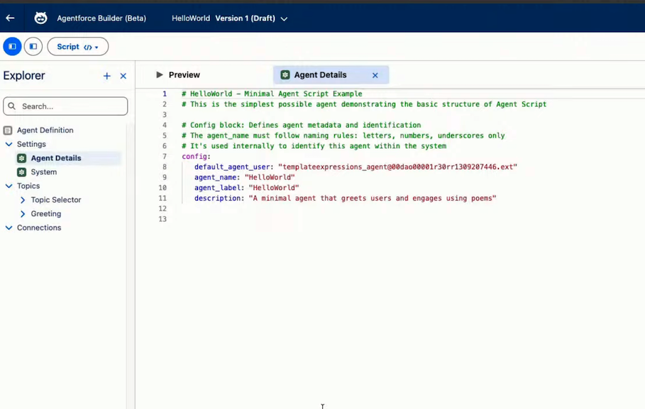Click the Agentforce astro logo icon
Image resolution: width=645 pixels, height=409 pixels.
[x=40, y=18]
